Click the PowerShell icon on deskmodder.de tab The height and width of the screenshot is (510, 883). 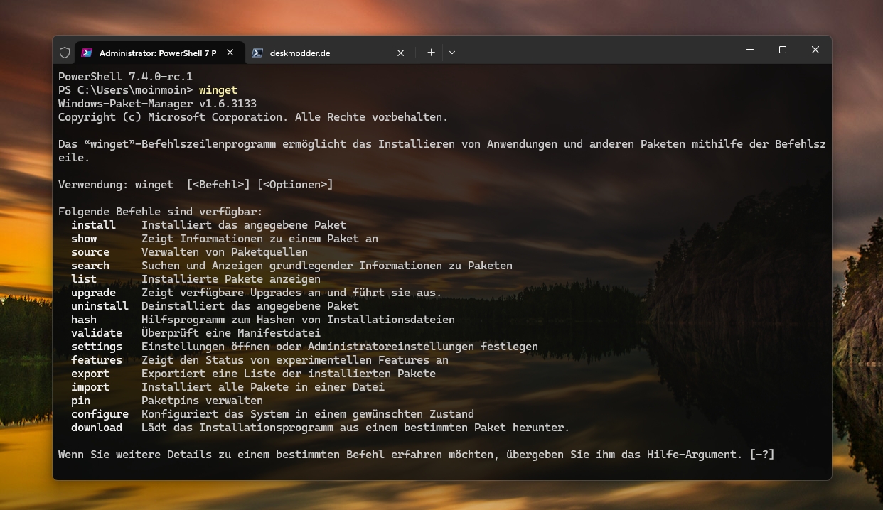click(x=257, y=53)
